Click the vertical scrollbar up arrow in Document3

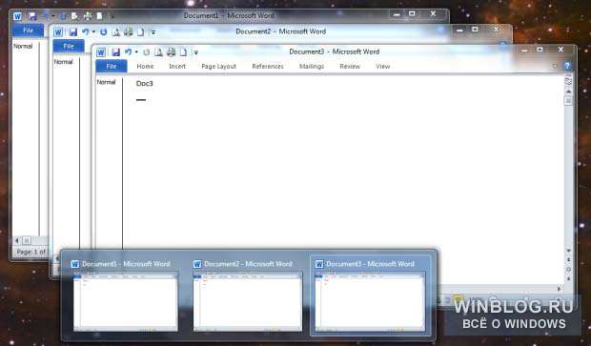pyautogui.click(x=568, y=92)
